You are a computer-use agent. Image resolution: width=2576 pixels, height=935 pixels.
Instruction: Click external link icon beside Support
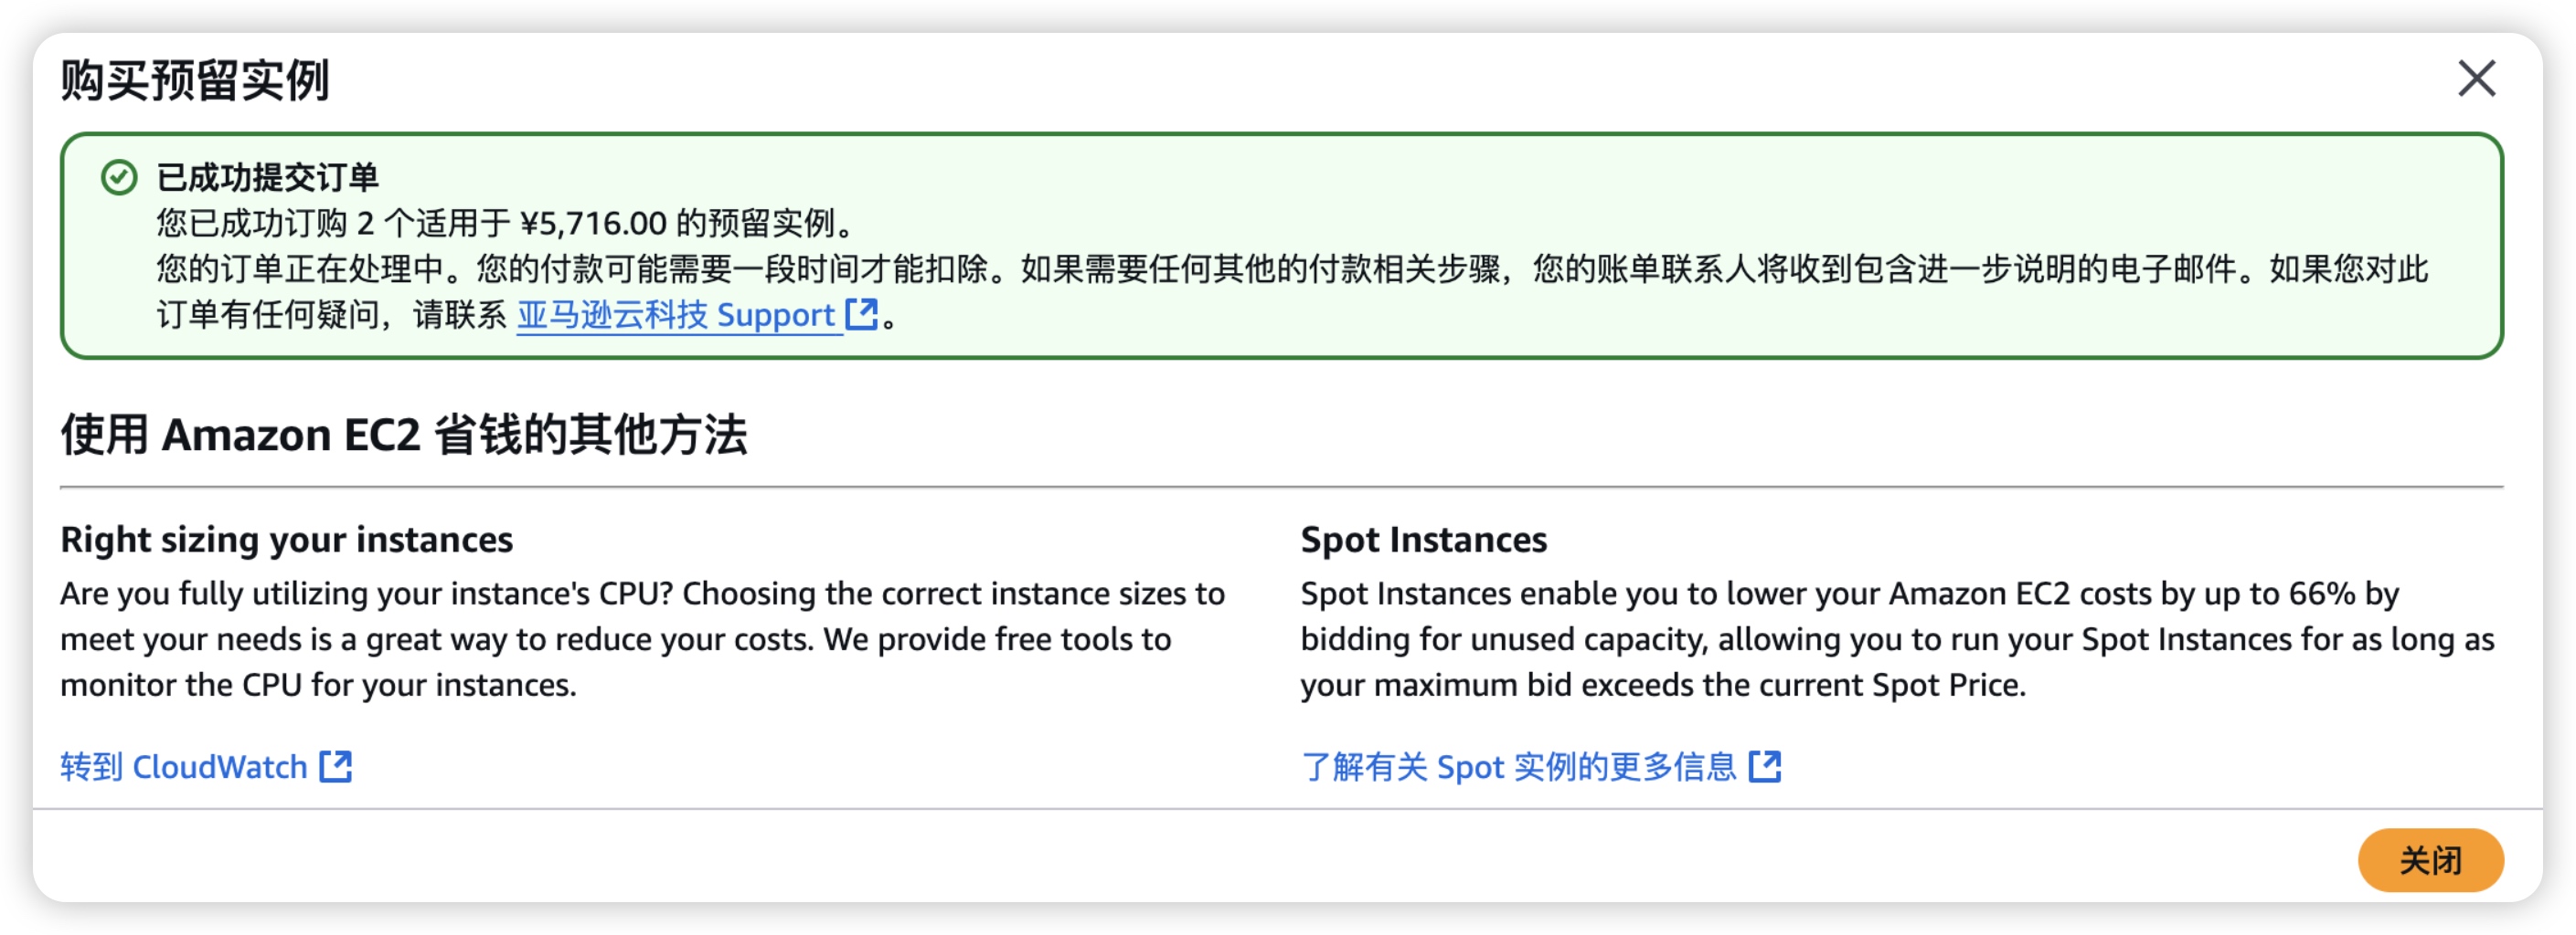[x=861, y=314]
